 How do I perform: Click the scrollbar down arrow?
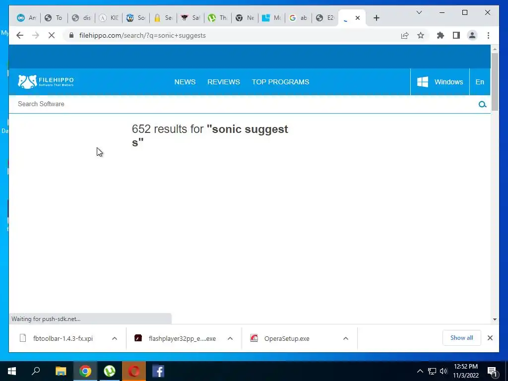point(495,319)
